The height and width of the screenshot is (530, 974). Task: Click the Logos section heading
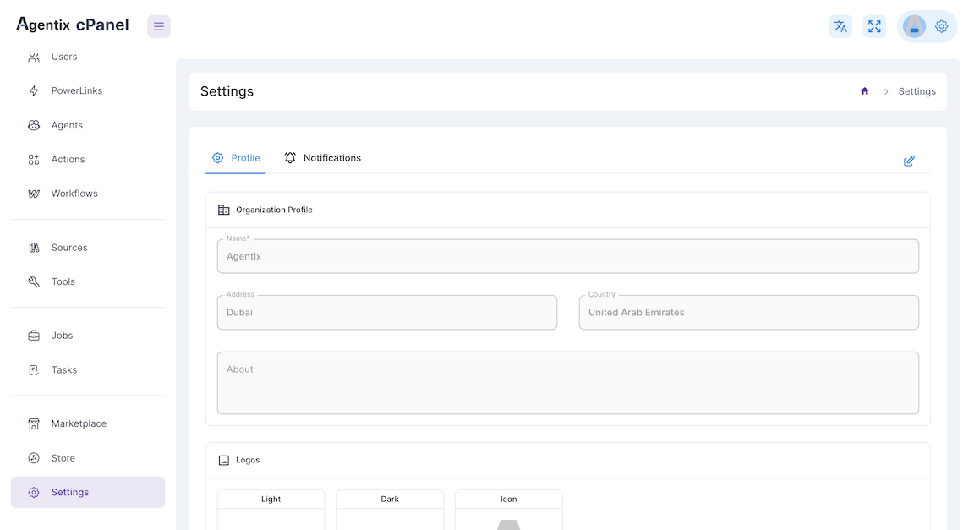click(248, 461)
